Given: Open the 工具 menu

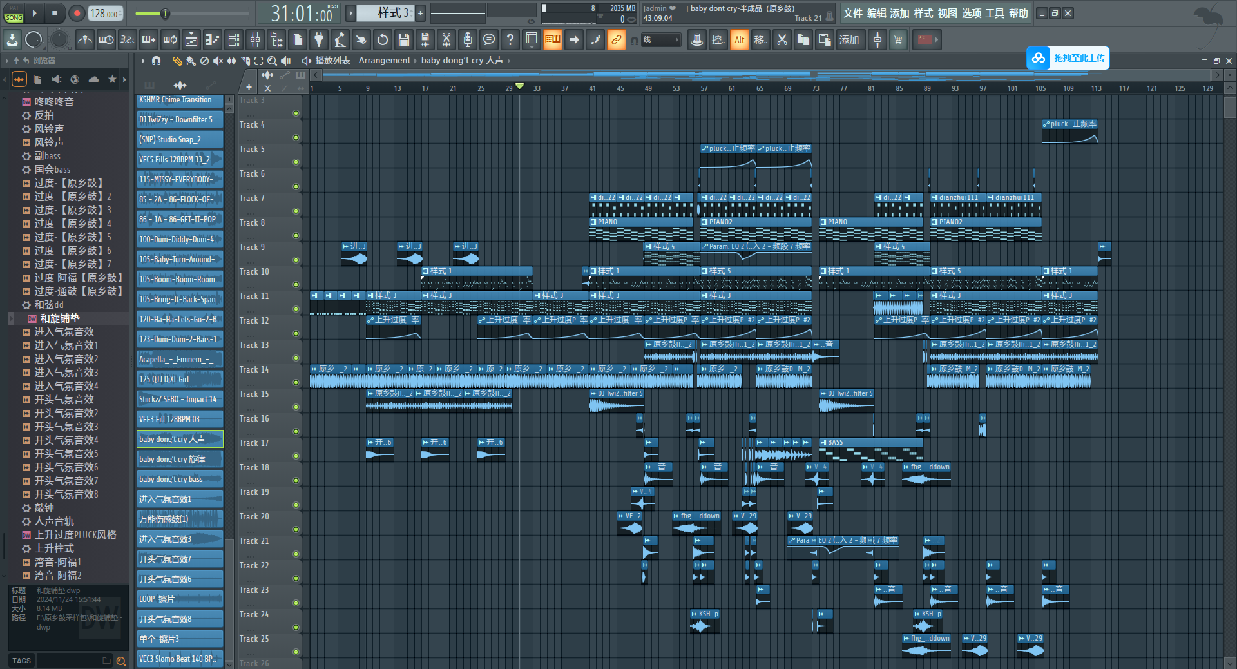Looking at the screenshot, I should 994,14.
